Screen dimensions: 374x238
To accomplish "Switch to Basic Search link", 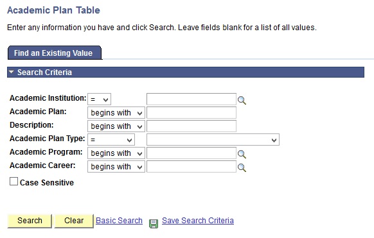I will pos(119,221).
